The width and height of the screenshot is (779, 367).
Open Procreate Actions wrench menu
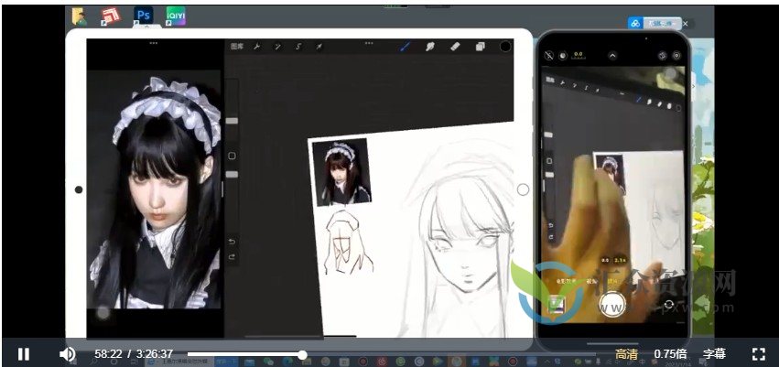click(257, 47)
